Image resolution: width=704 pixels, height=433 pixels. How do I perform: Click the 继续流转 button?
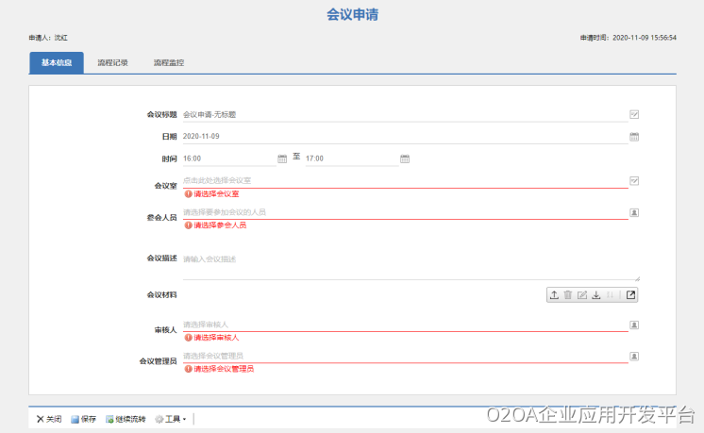tap(126, 419)
